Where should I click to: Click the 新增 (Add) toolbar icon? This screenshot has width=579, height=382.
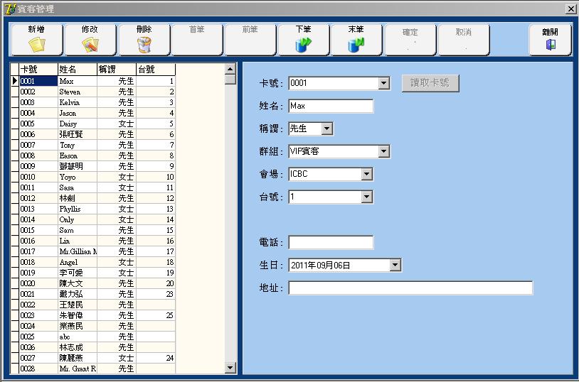click(36, 45)
